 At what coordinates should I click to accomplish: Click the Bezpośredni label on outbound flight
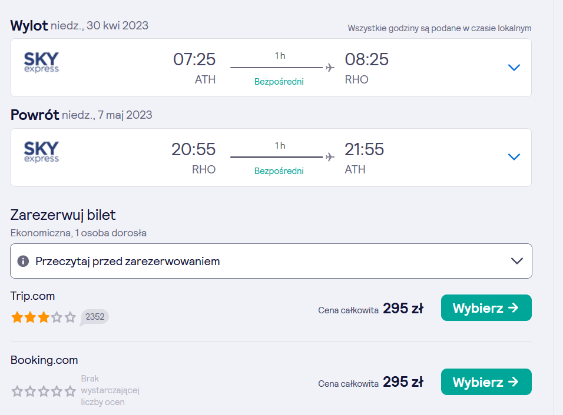pyautogui.click(x=279, y=82)
